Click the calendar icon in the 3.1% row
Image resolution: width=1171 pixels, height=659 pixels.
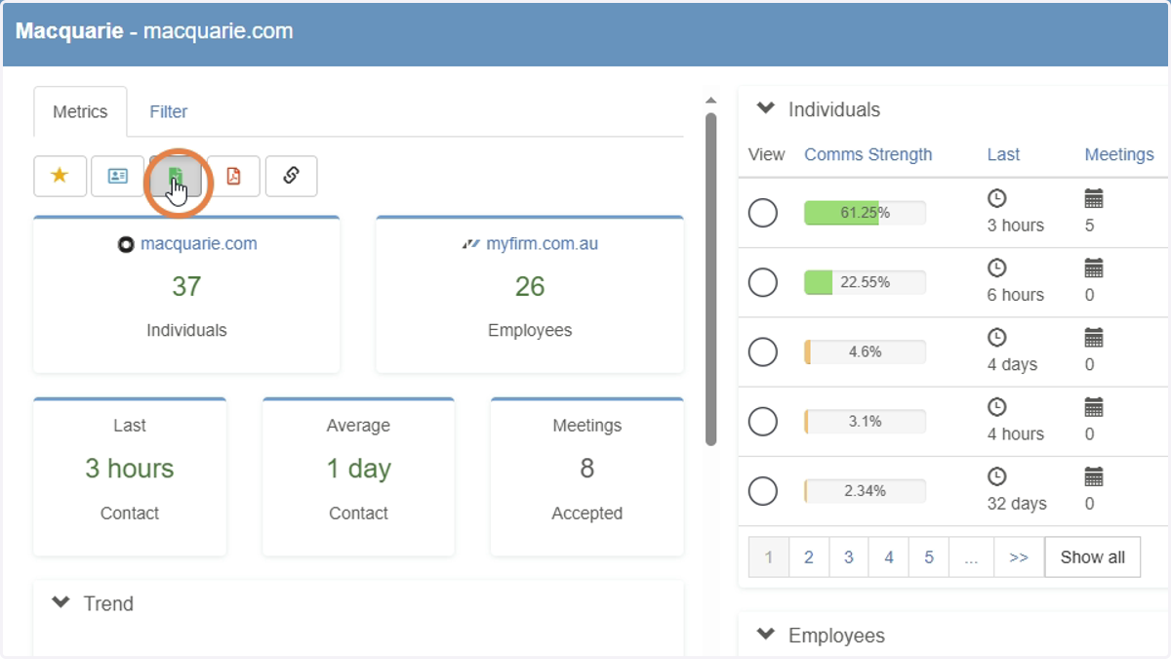pyautogui.click(x=1094, y=407)
